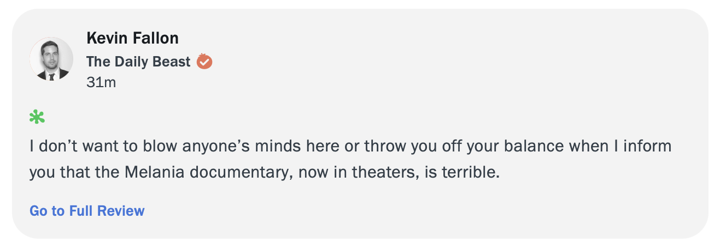Click the review quote's second line
This screenshot has height=243, width=714.
click(x=264, y=173)
